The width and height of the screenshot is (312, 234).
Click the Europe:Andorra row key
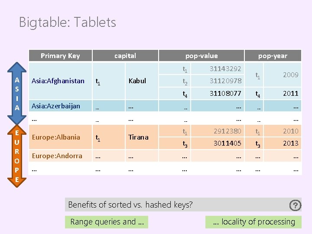pos(57,156)
